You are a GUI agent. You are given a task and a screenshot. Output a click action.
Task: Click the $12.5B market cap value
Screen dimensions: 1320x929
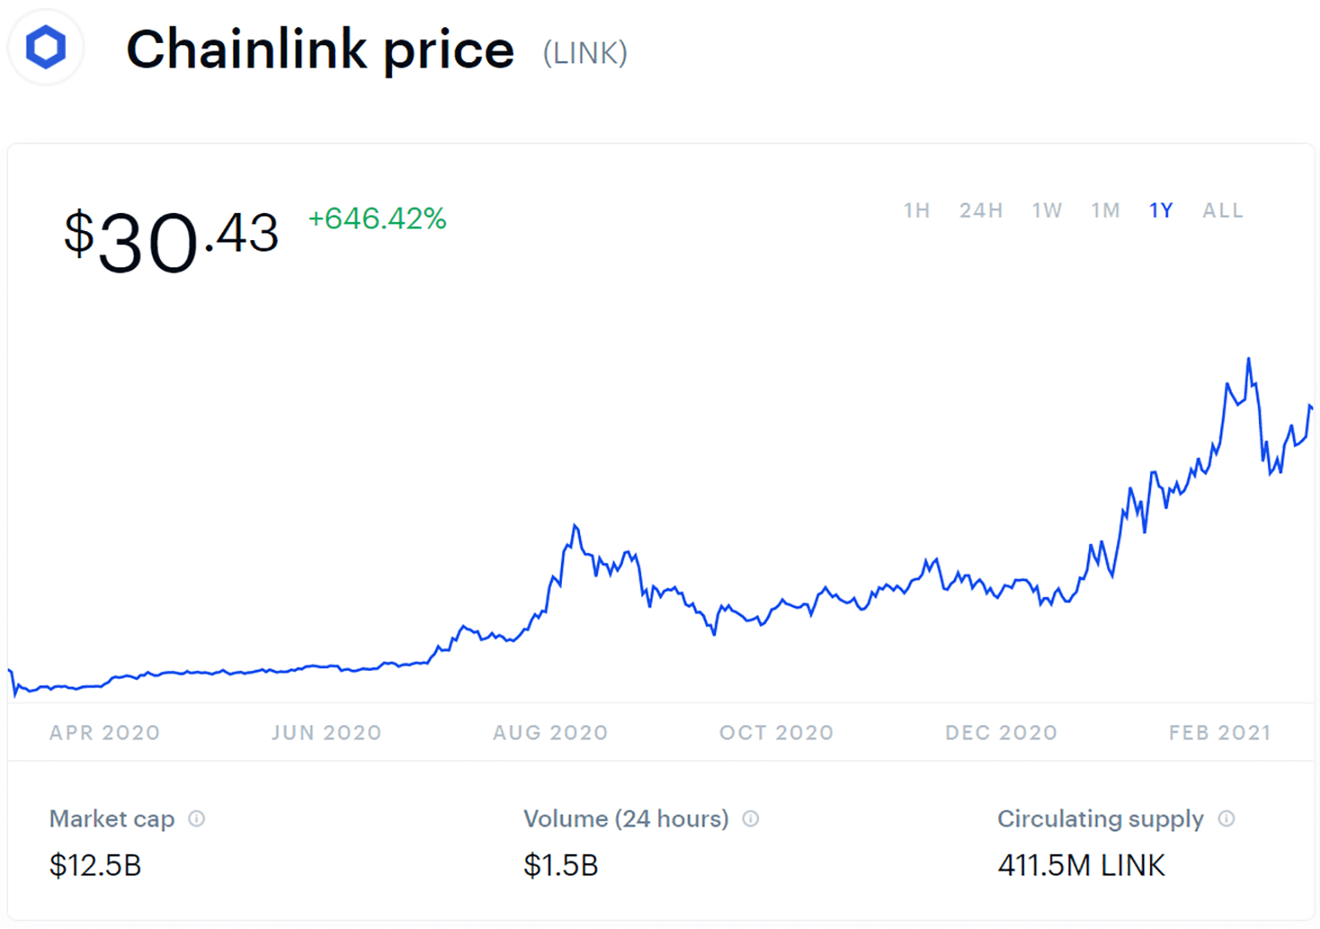(96, 865)
